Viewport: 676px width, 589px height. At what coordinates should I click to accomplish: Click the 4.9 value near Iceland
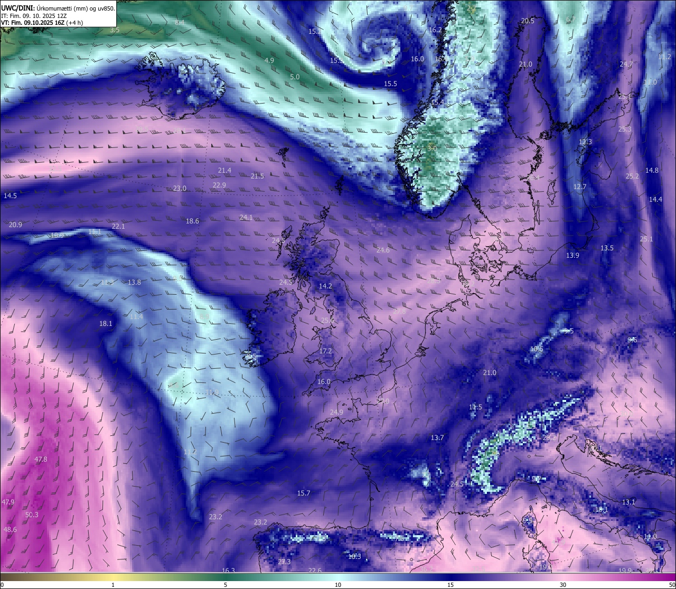[269, 60]
